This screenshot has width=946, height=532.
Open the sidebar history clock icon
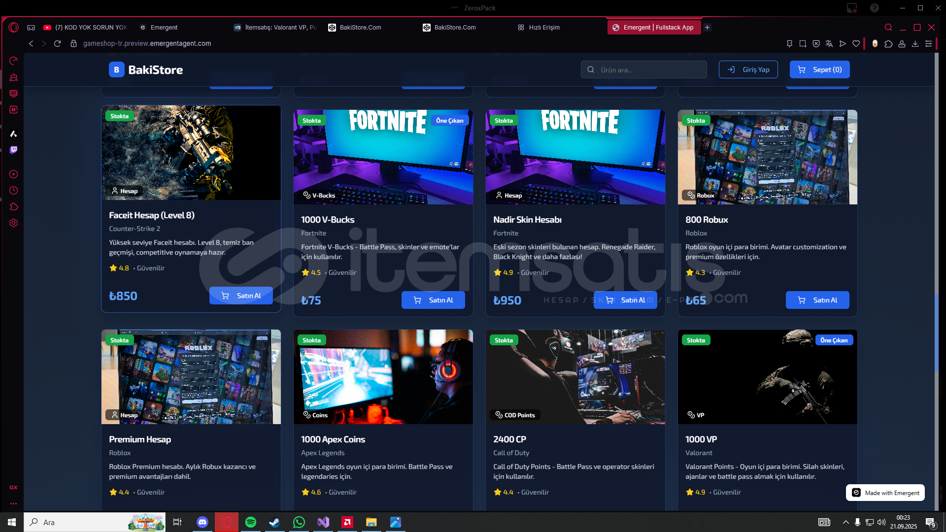[13, 191]
